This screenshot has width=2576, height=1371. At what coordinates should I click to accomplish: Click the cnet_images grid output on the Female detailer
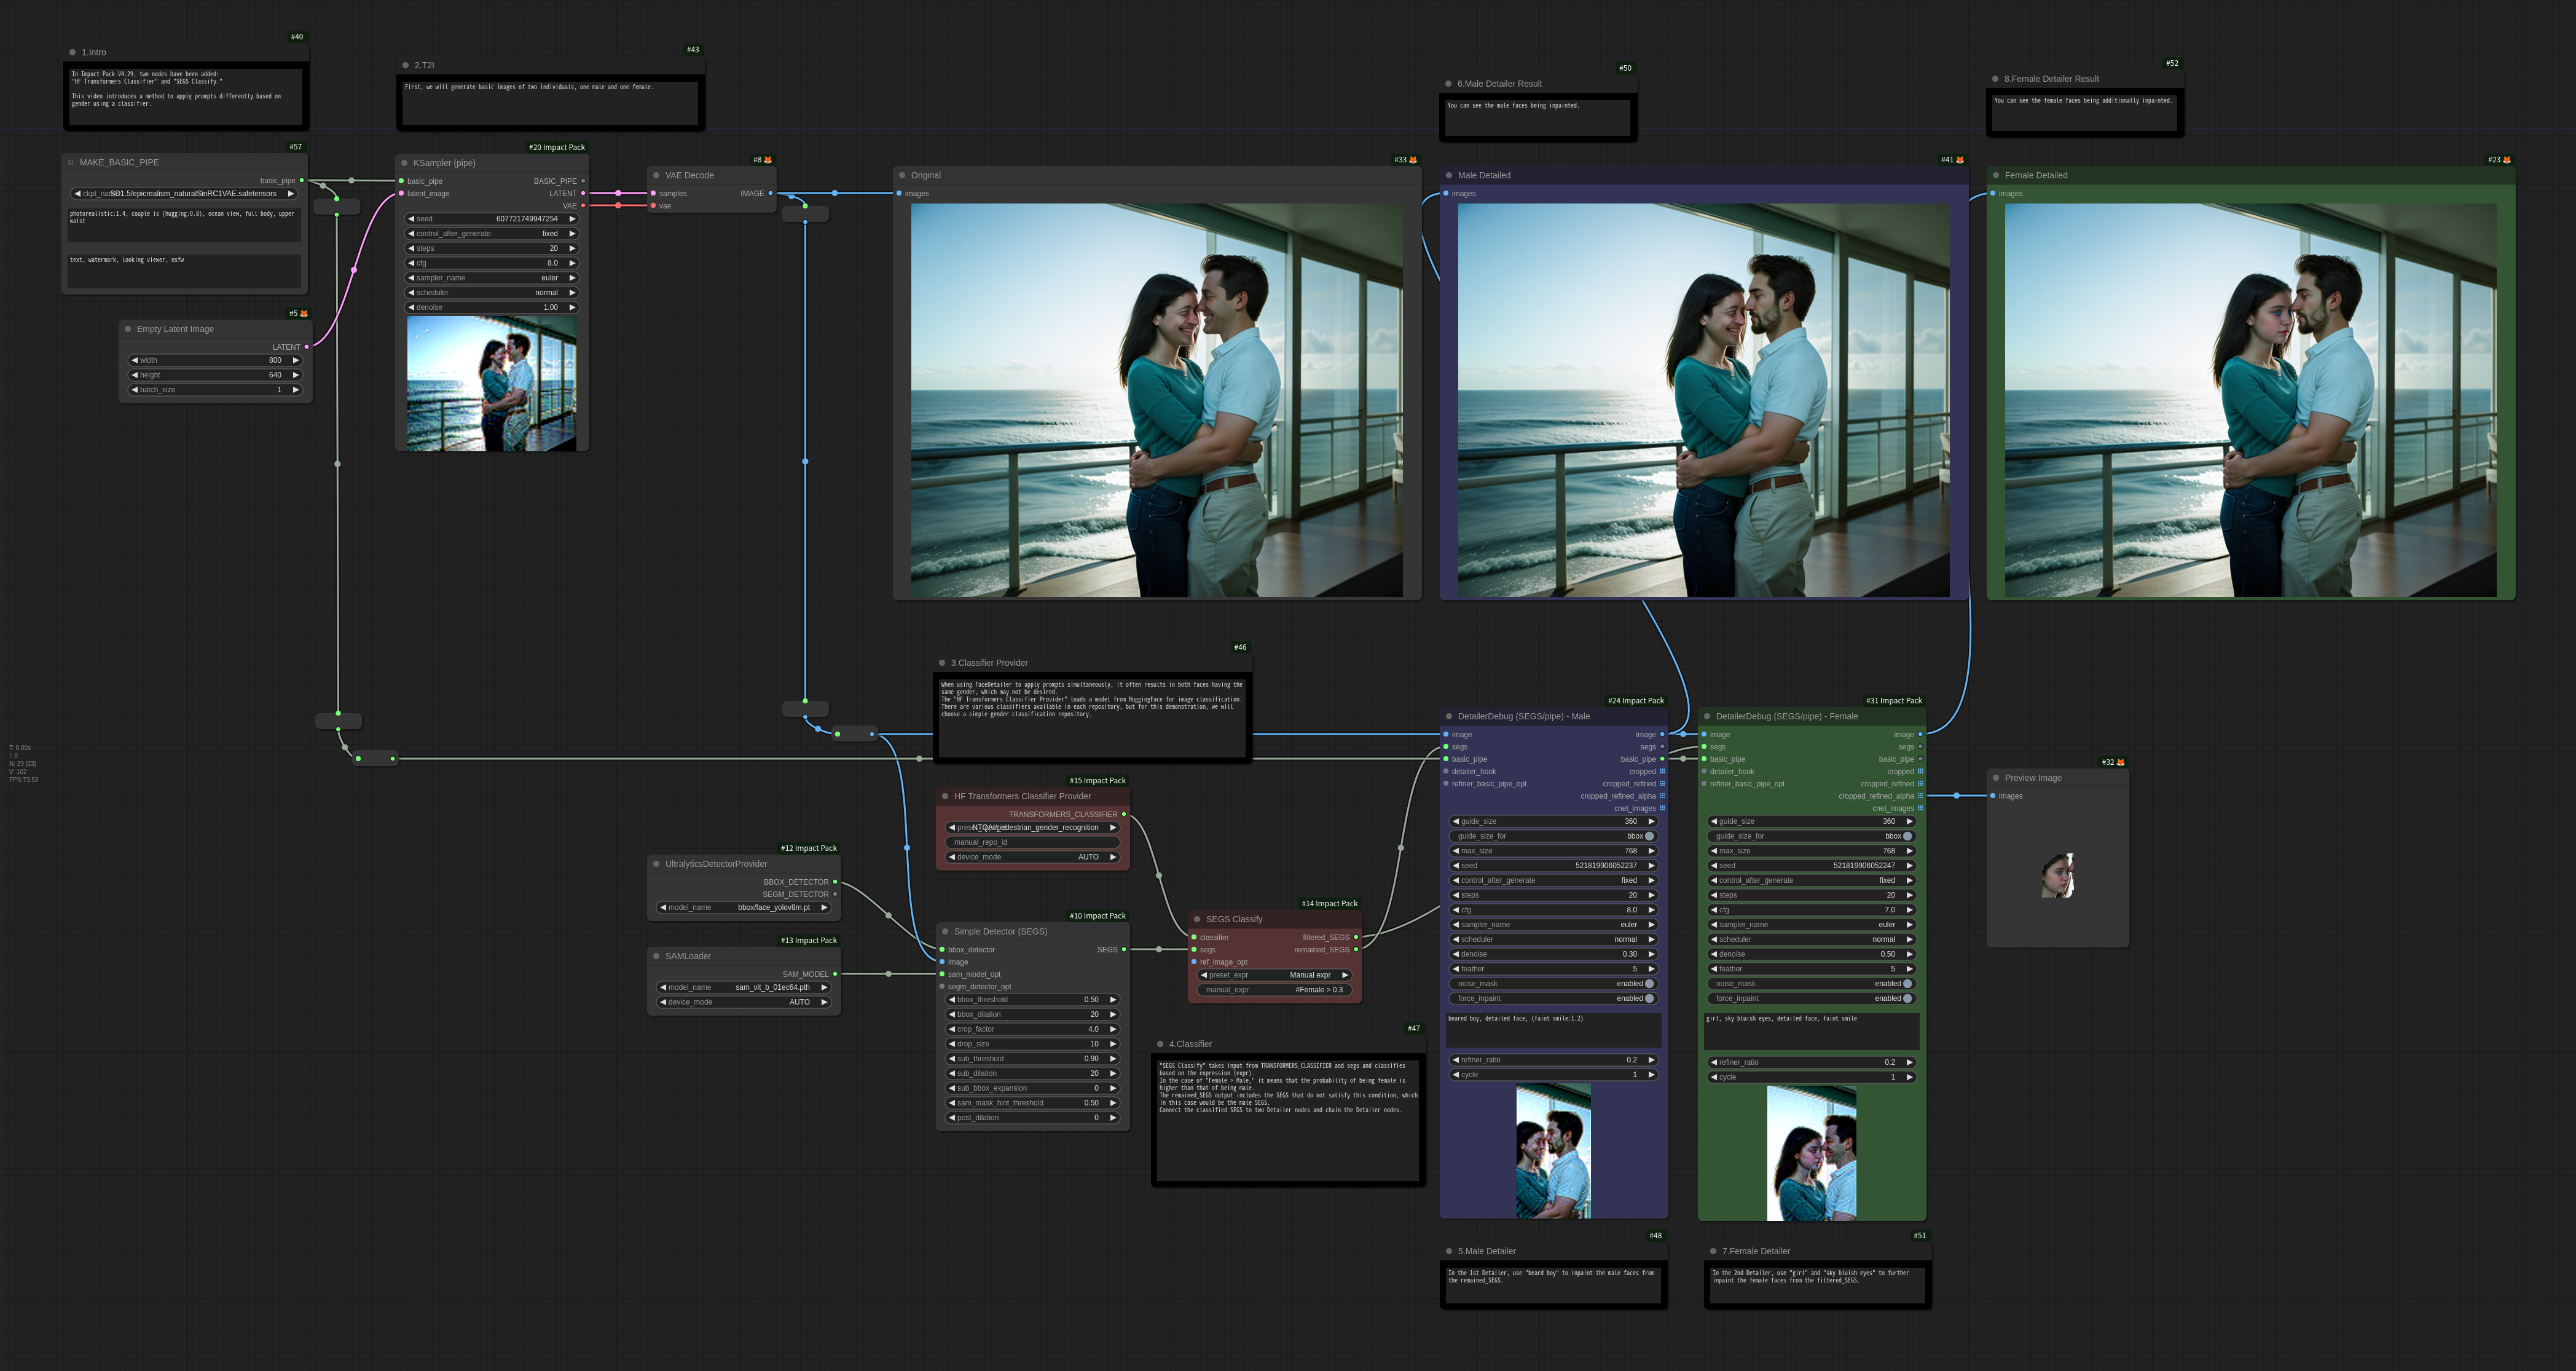[1920, 808]
